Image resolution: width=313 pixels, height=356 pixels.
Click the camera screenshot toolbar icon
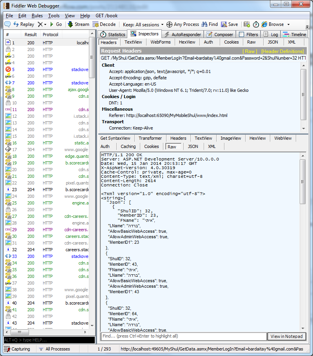click(246, 24)
